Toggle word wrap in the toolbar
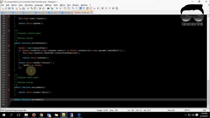 click(x=73, y=8)
